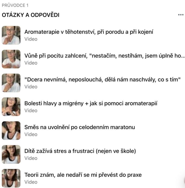Click the PRŮVODCE 1 label
The height and width of the screenshot is (188, 185).
[15, 5]
